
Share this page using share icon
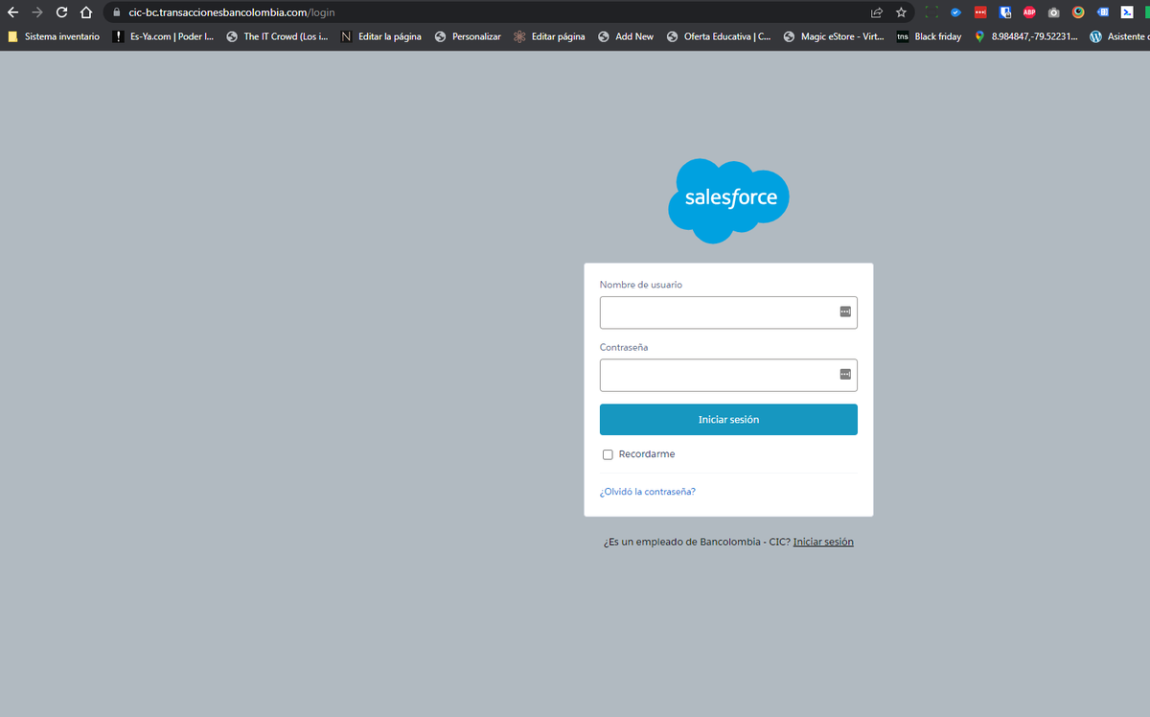tap(876, 12)
